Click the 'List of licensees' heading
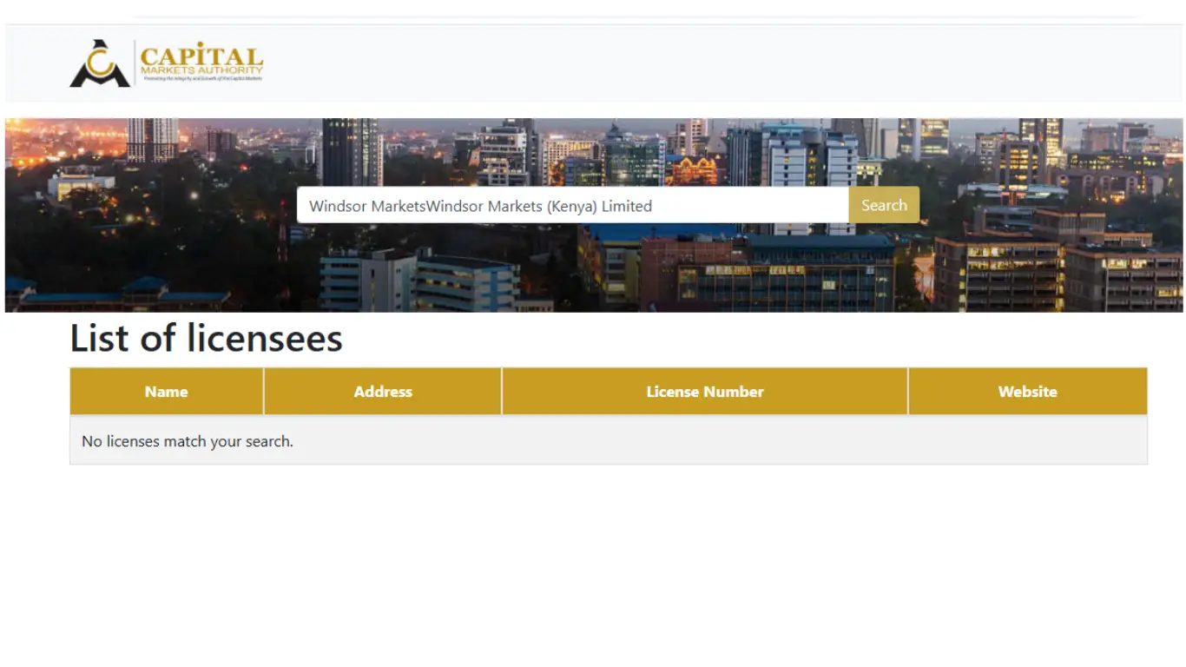 207,338
